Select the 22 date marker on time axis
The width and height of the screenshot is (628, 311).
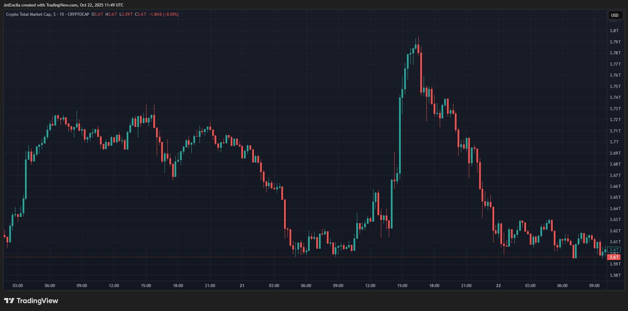[498, 285]
